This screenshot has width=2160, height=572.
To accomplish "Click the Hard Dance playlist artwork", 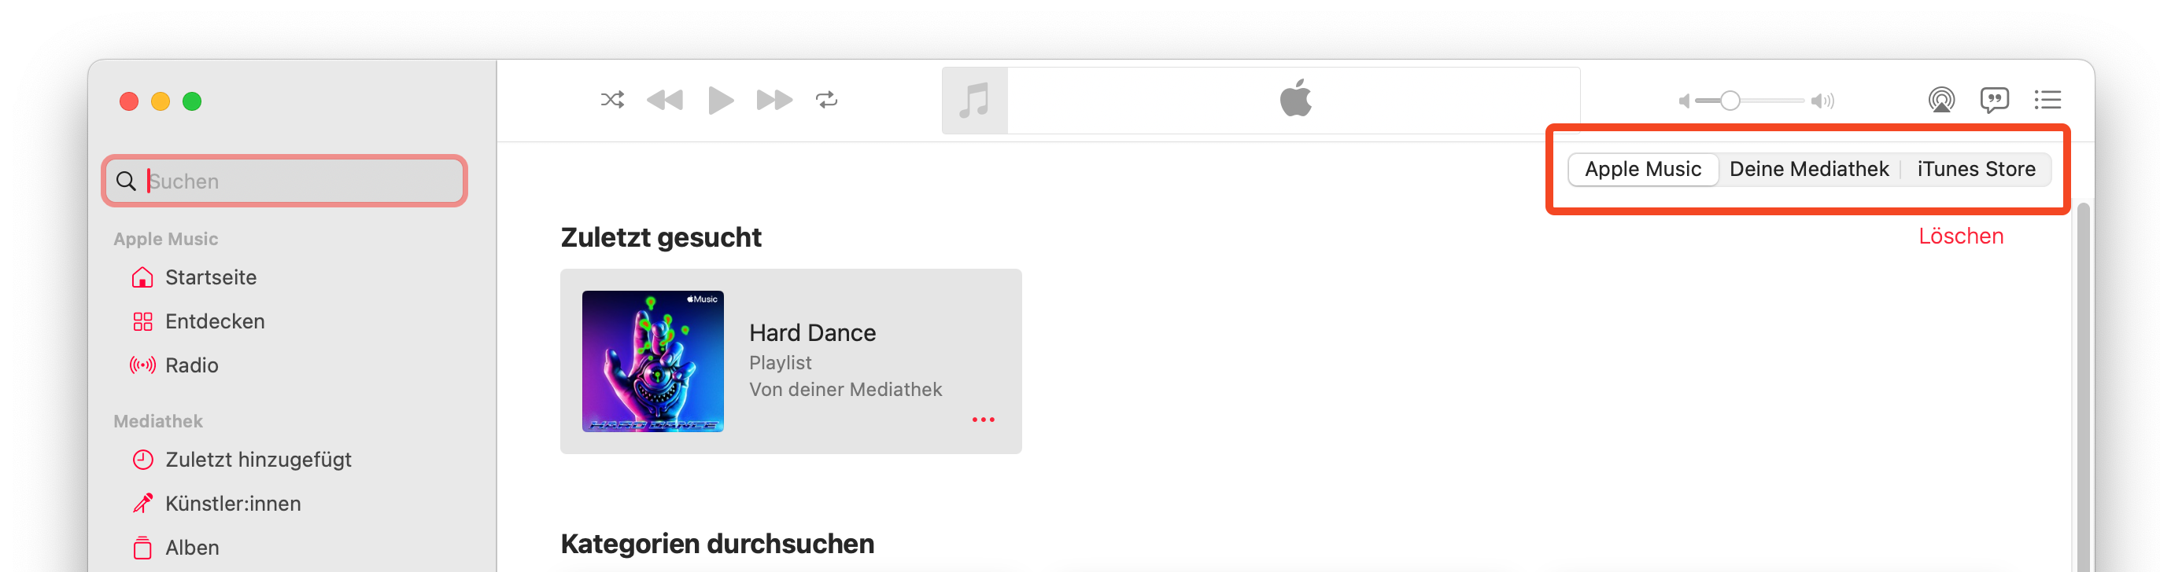I will tap(652, 361).
